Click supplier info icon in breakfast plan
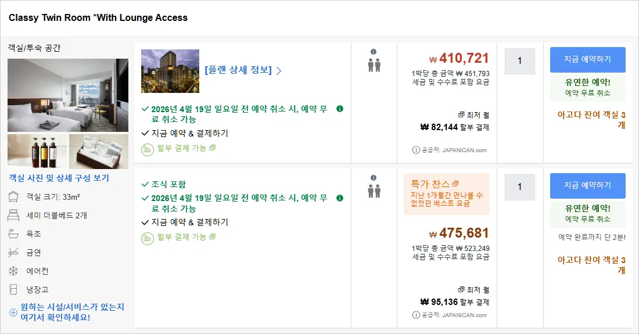Image resolution: width=639 pixels, height=334 pixels. point(416,315)
